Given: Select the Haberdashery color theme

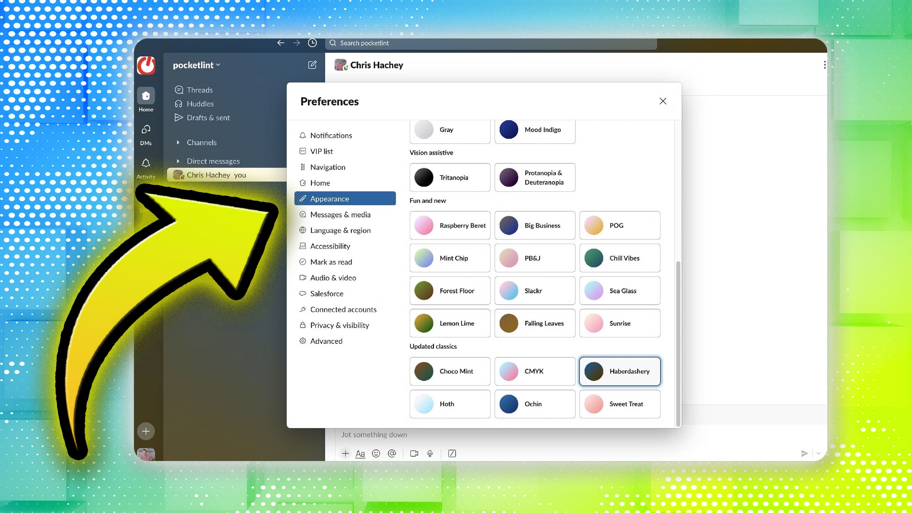Looking at the screenshot, I should click(619, 371).
